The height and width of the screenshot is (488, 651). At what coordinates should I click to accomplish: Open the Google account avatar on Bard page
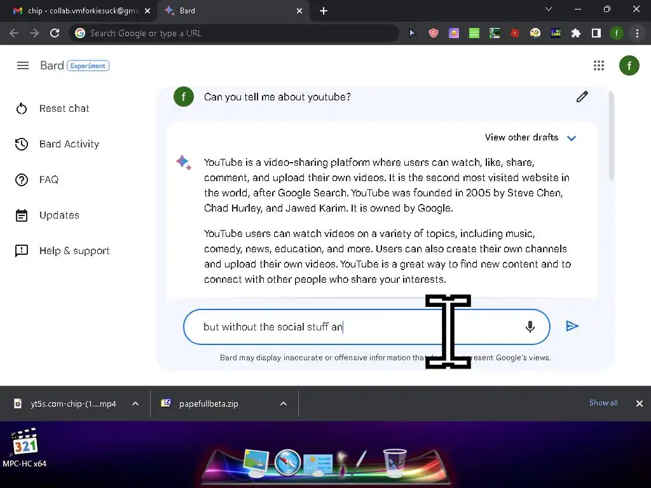point(629,65)
